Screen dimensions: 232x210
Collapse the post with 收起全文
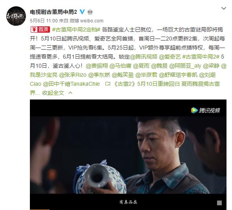point(53,93)
